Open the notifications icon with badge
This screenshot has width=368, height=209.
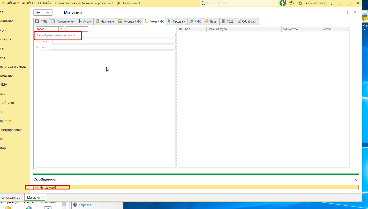tap(283, 3)
